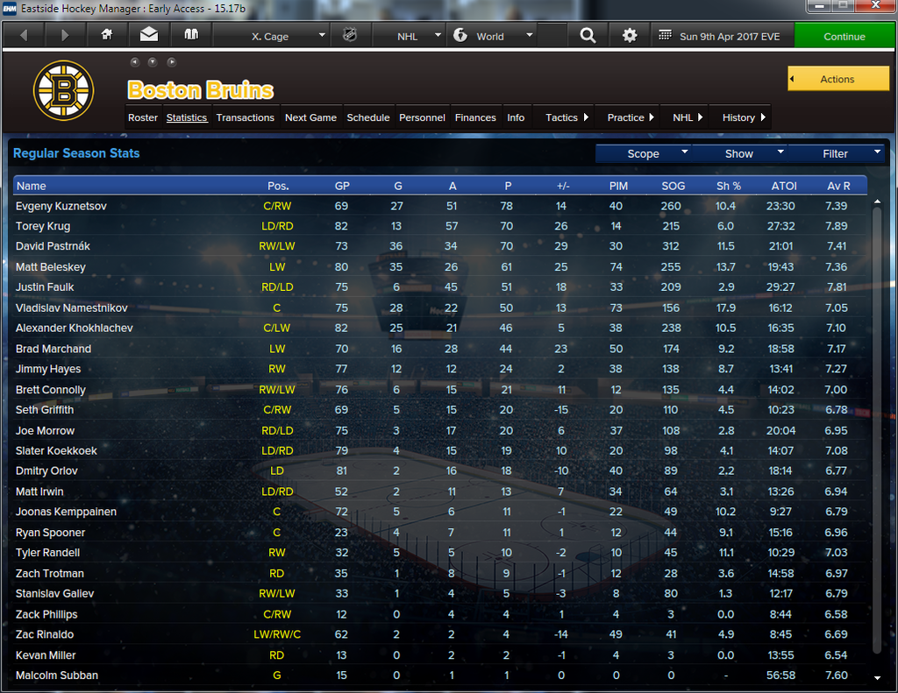Click the Boston Bruins team title

tap(201, 90)
